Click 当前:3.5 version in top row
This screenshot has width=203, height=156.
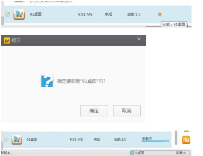[x=134, y=14]
